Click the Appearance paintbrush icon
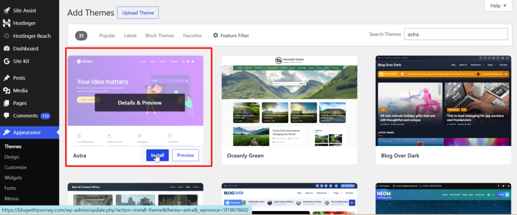The width and height of the screenshot is (517, 215). click(x=7, y=132)
